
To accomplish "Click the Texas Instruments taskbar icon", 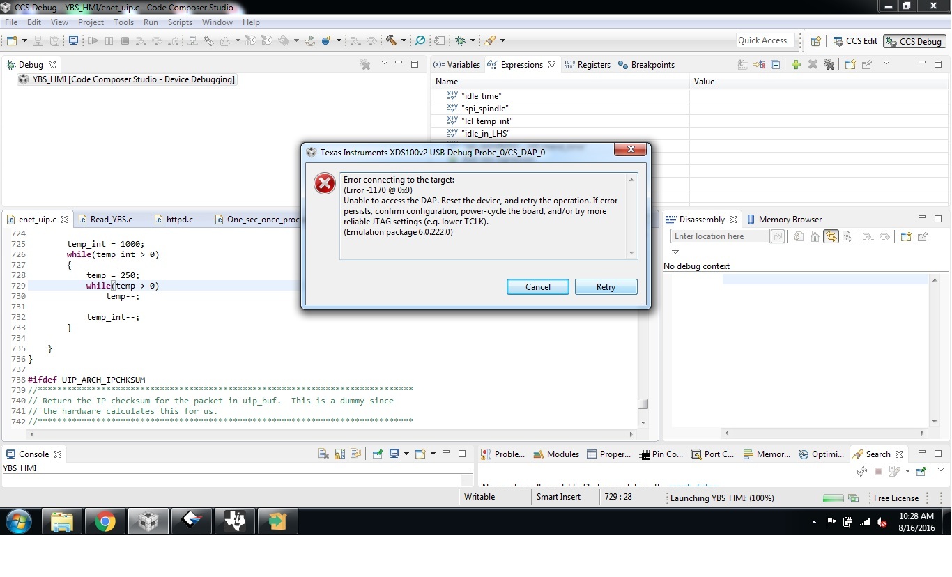I will coord(235,521).
